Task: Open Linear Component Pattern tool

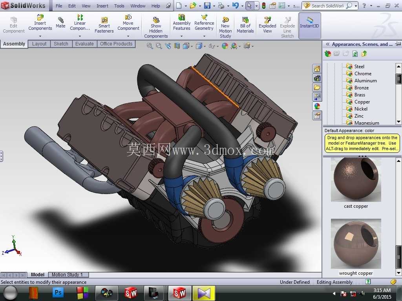Action: (x=80, y=22)
